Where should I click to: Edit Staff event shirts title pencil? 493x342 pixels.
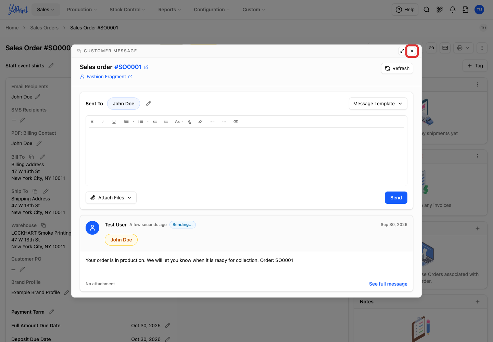(x=51, y=66)
